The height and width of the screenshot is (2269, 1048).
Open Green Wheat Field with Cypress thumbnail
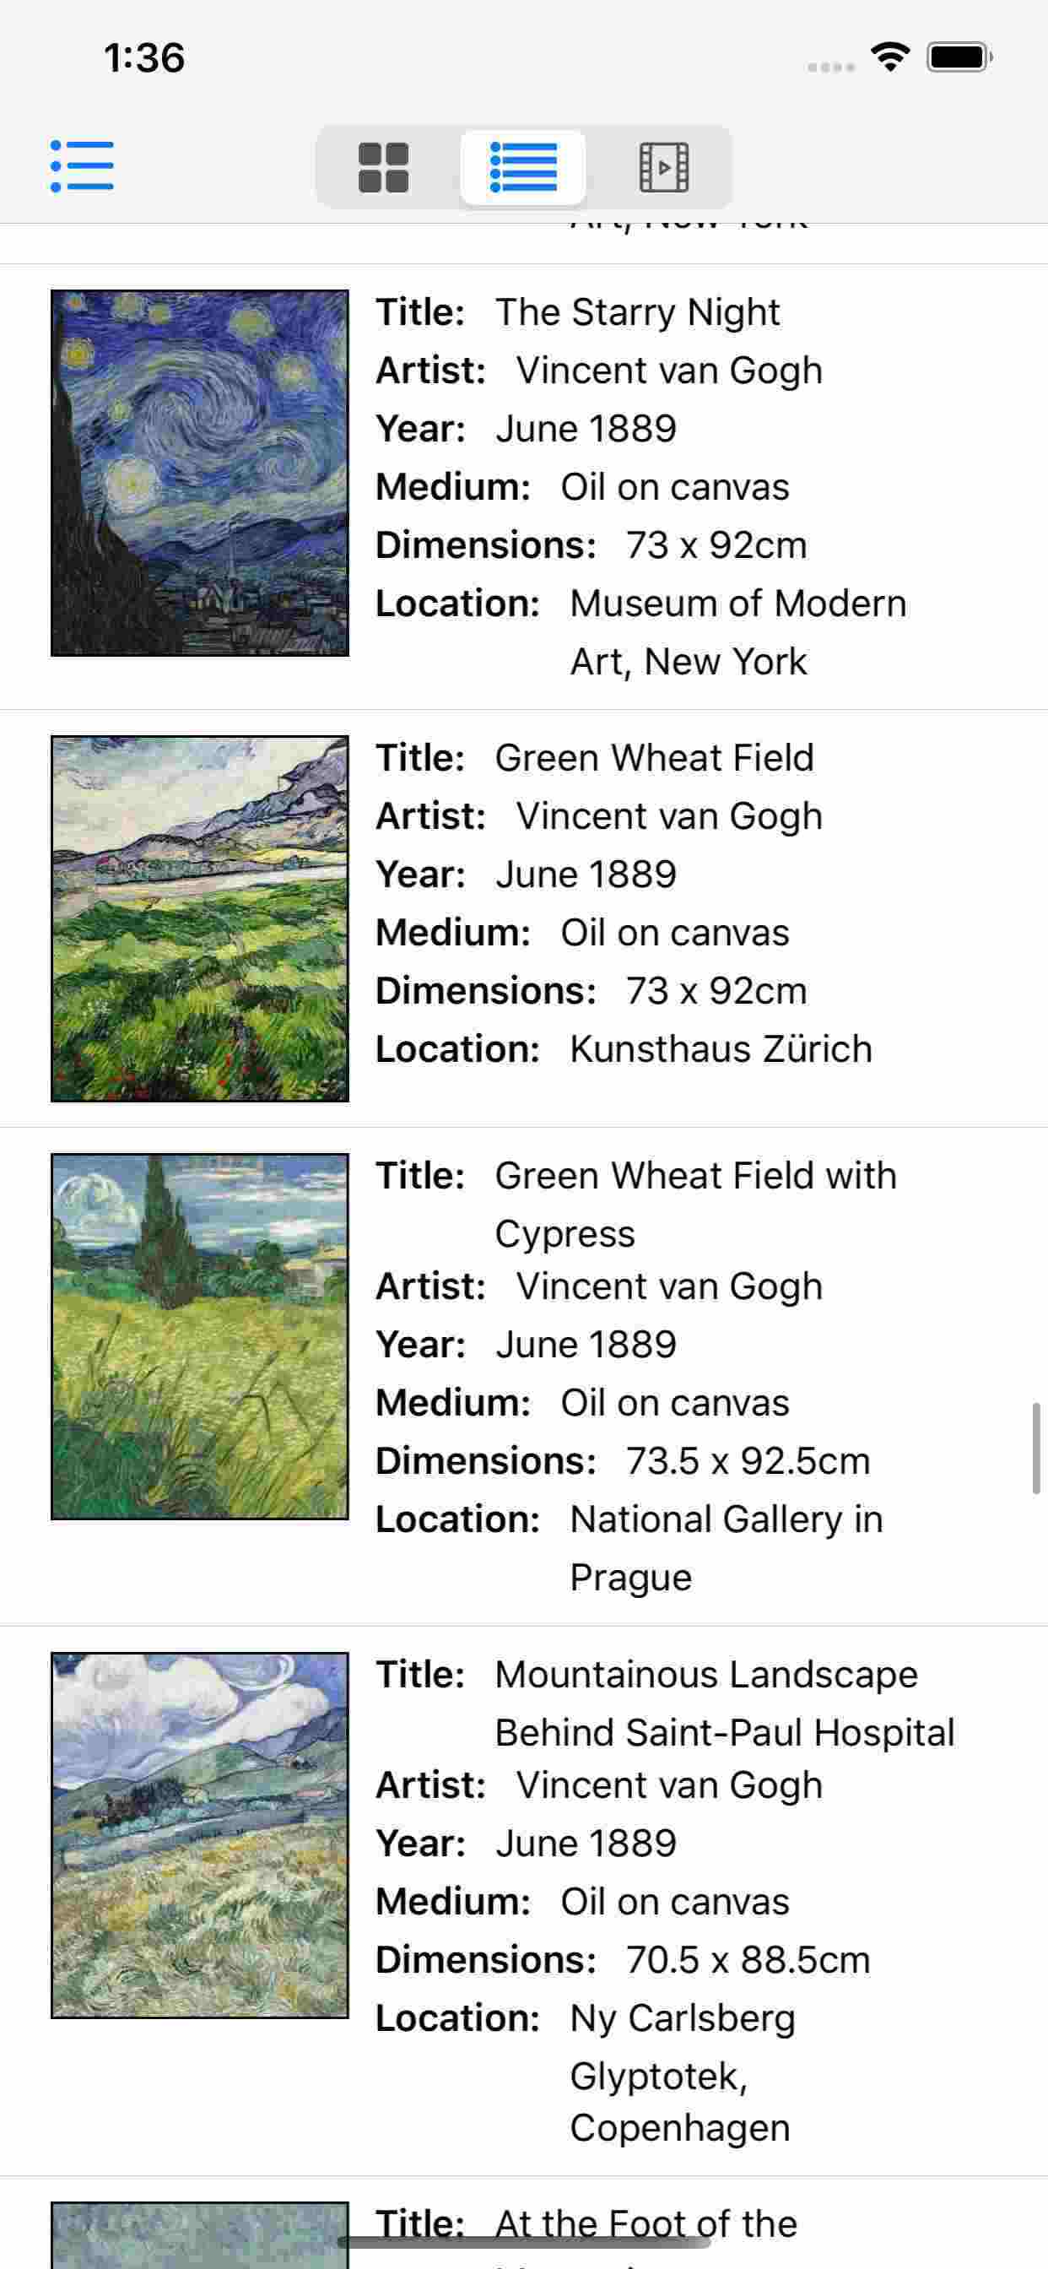click(x=200, y=1336)
